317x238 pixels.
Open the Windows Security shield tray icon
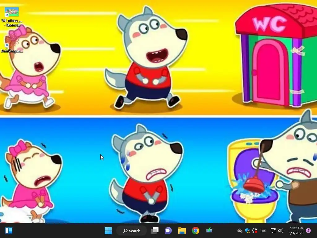coord(247,231)
